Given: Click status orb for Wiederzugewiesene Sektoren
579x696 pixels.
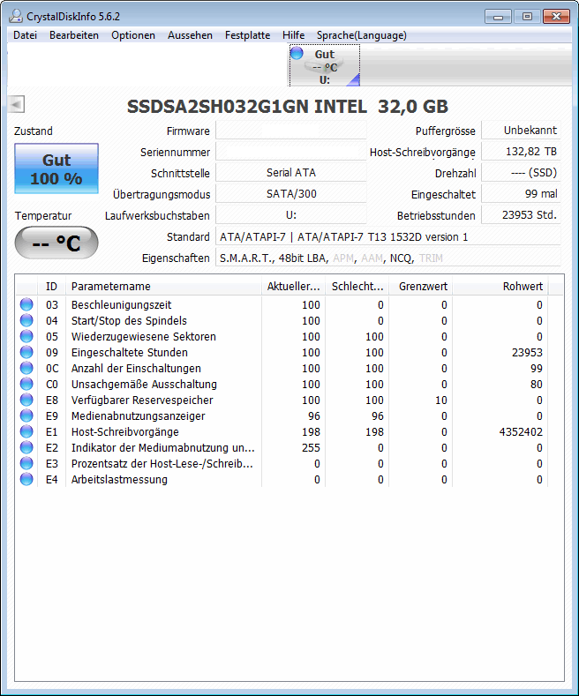Looking at the screenshot, I should tap(26, 336).
